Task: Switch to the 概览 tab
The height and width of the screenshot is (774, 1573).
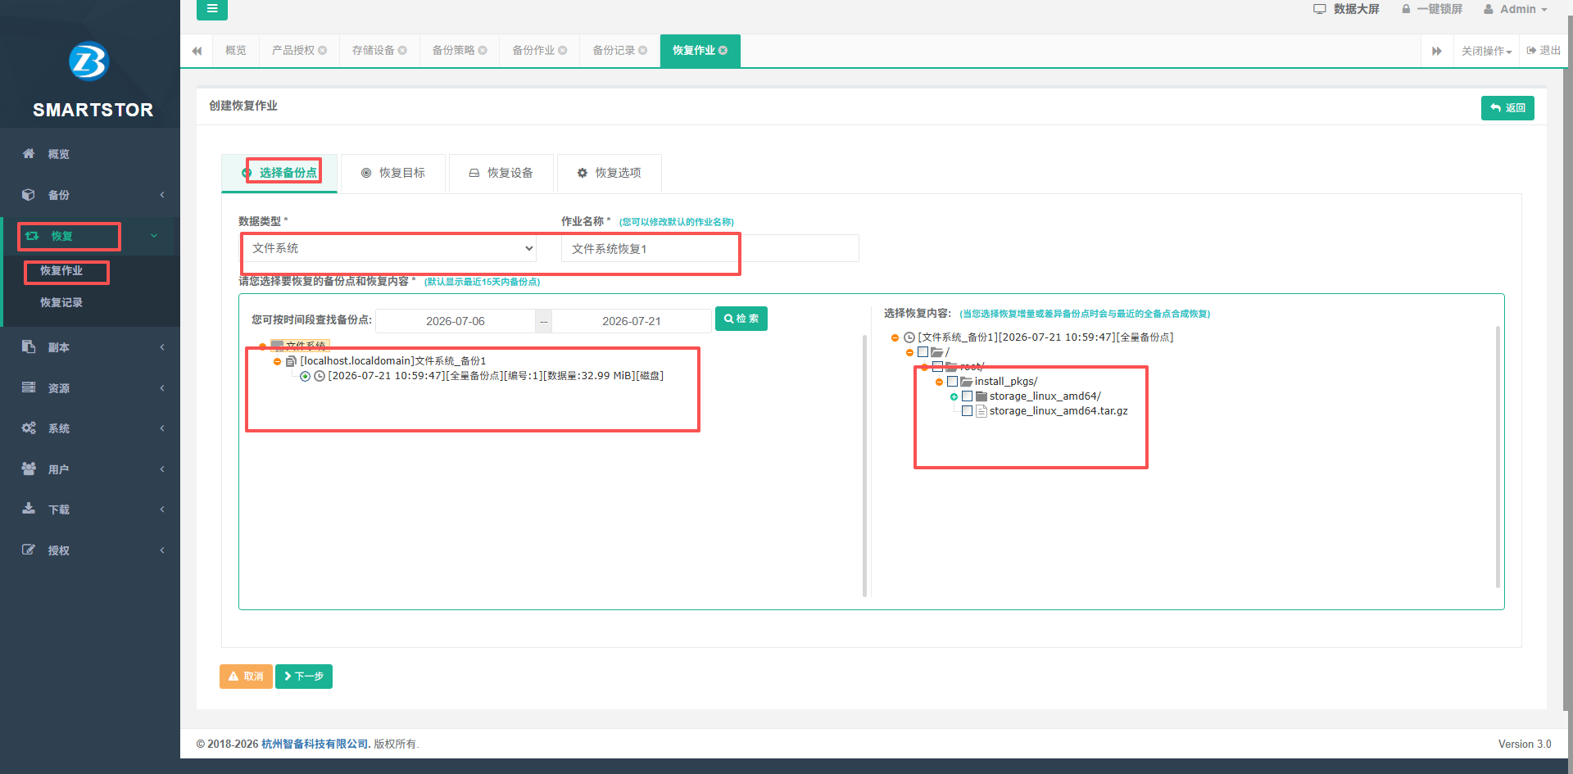Action: [x=236, y=51]
